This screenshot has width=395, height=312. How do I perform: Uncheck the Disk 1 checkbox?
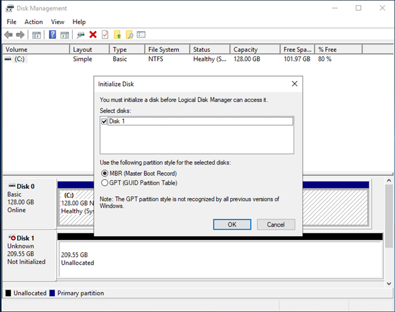(x=104, y=122)
